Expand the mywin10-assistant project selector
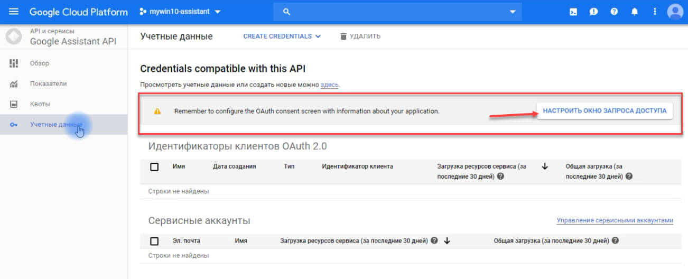The height and width of the screenshot is (279, 688). pos(180,12)
